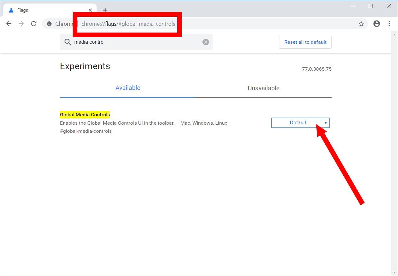This screenshot has width=398, height=276.
Task: Reload the flags page
Action: tap(34, 24)
